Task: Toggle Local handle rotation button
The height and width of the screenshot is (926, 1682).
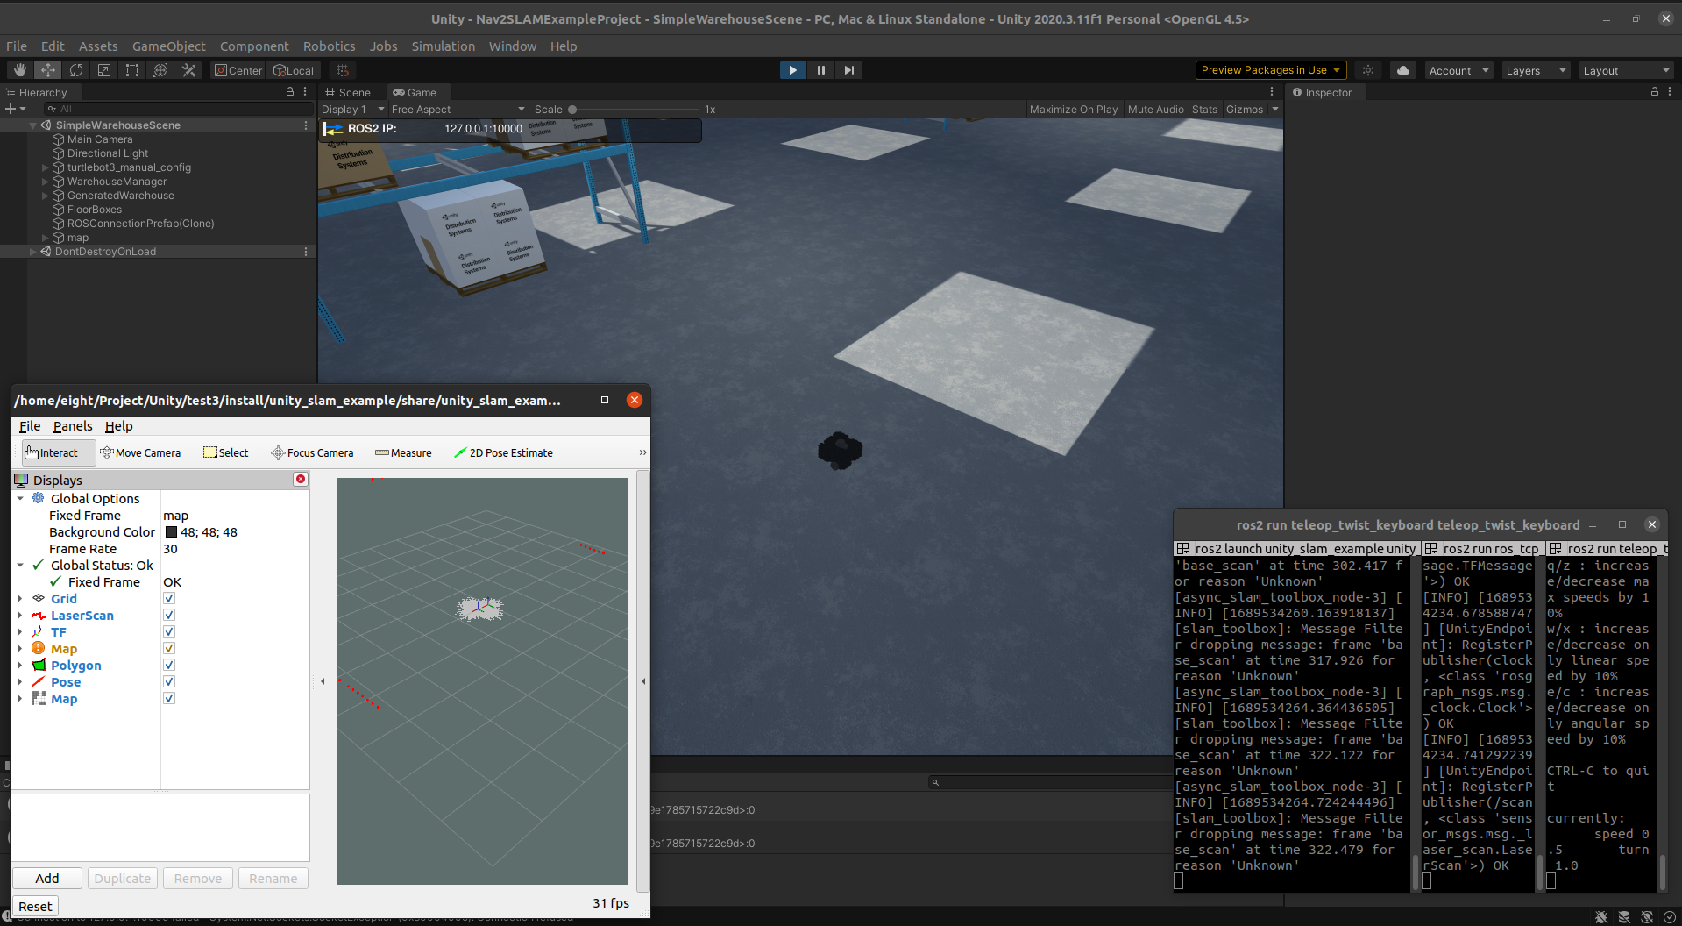Action: click(294, 70)
